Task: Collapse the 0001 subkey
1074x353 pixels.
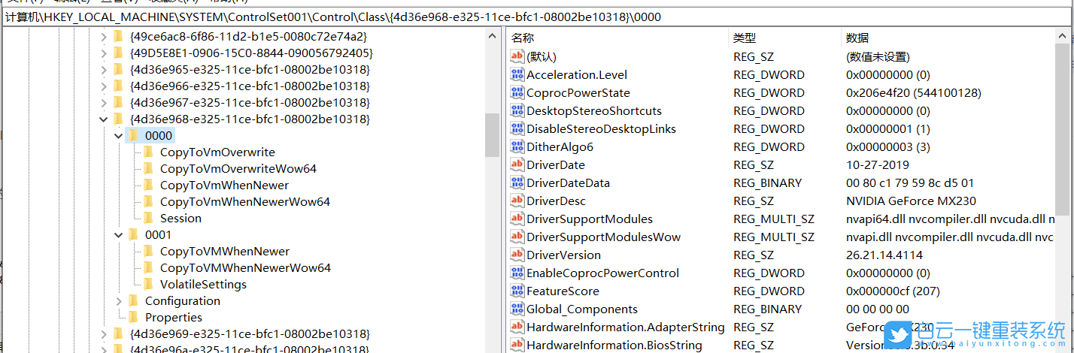Action: (119, 235)
